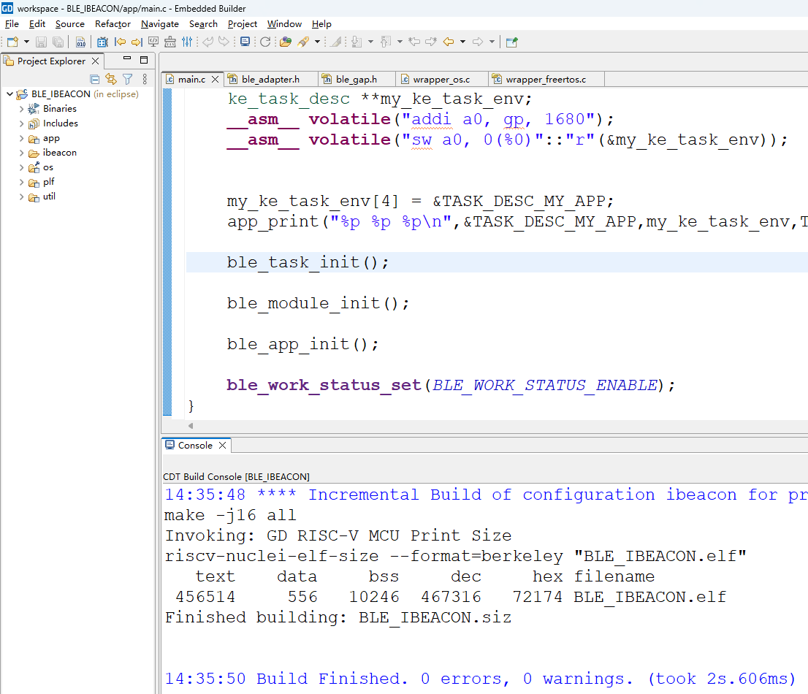Image resolution: width=808 pixels, height=694 pixels.
Task: Click the Open Type folder icon
Action: click(286, 42)
